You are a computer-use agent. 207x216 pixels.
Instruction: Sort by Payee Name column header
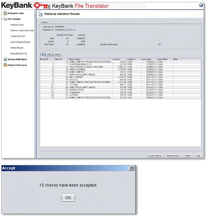click(90, 59)
